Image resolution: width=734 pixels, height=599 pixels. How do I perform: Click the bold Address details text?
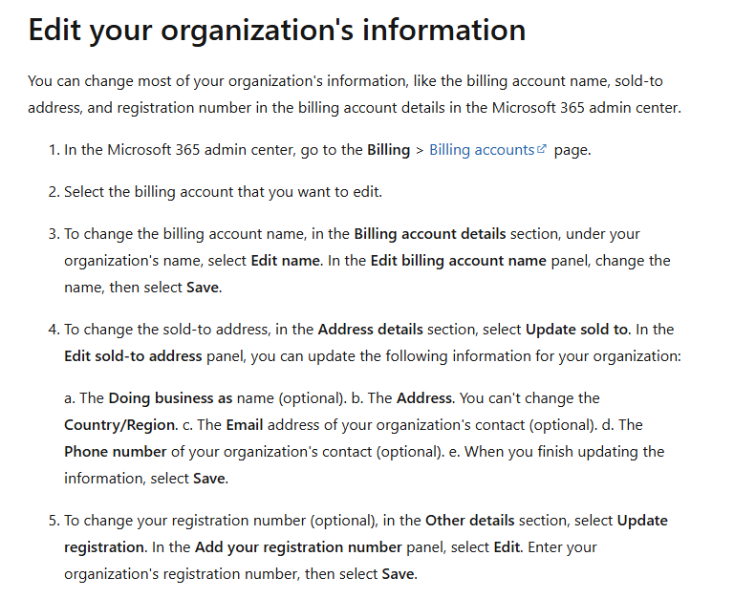[x=370, y=330]
